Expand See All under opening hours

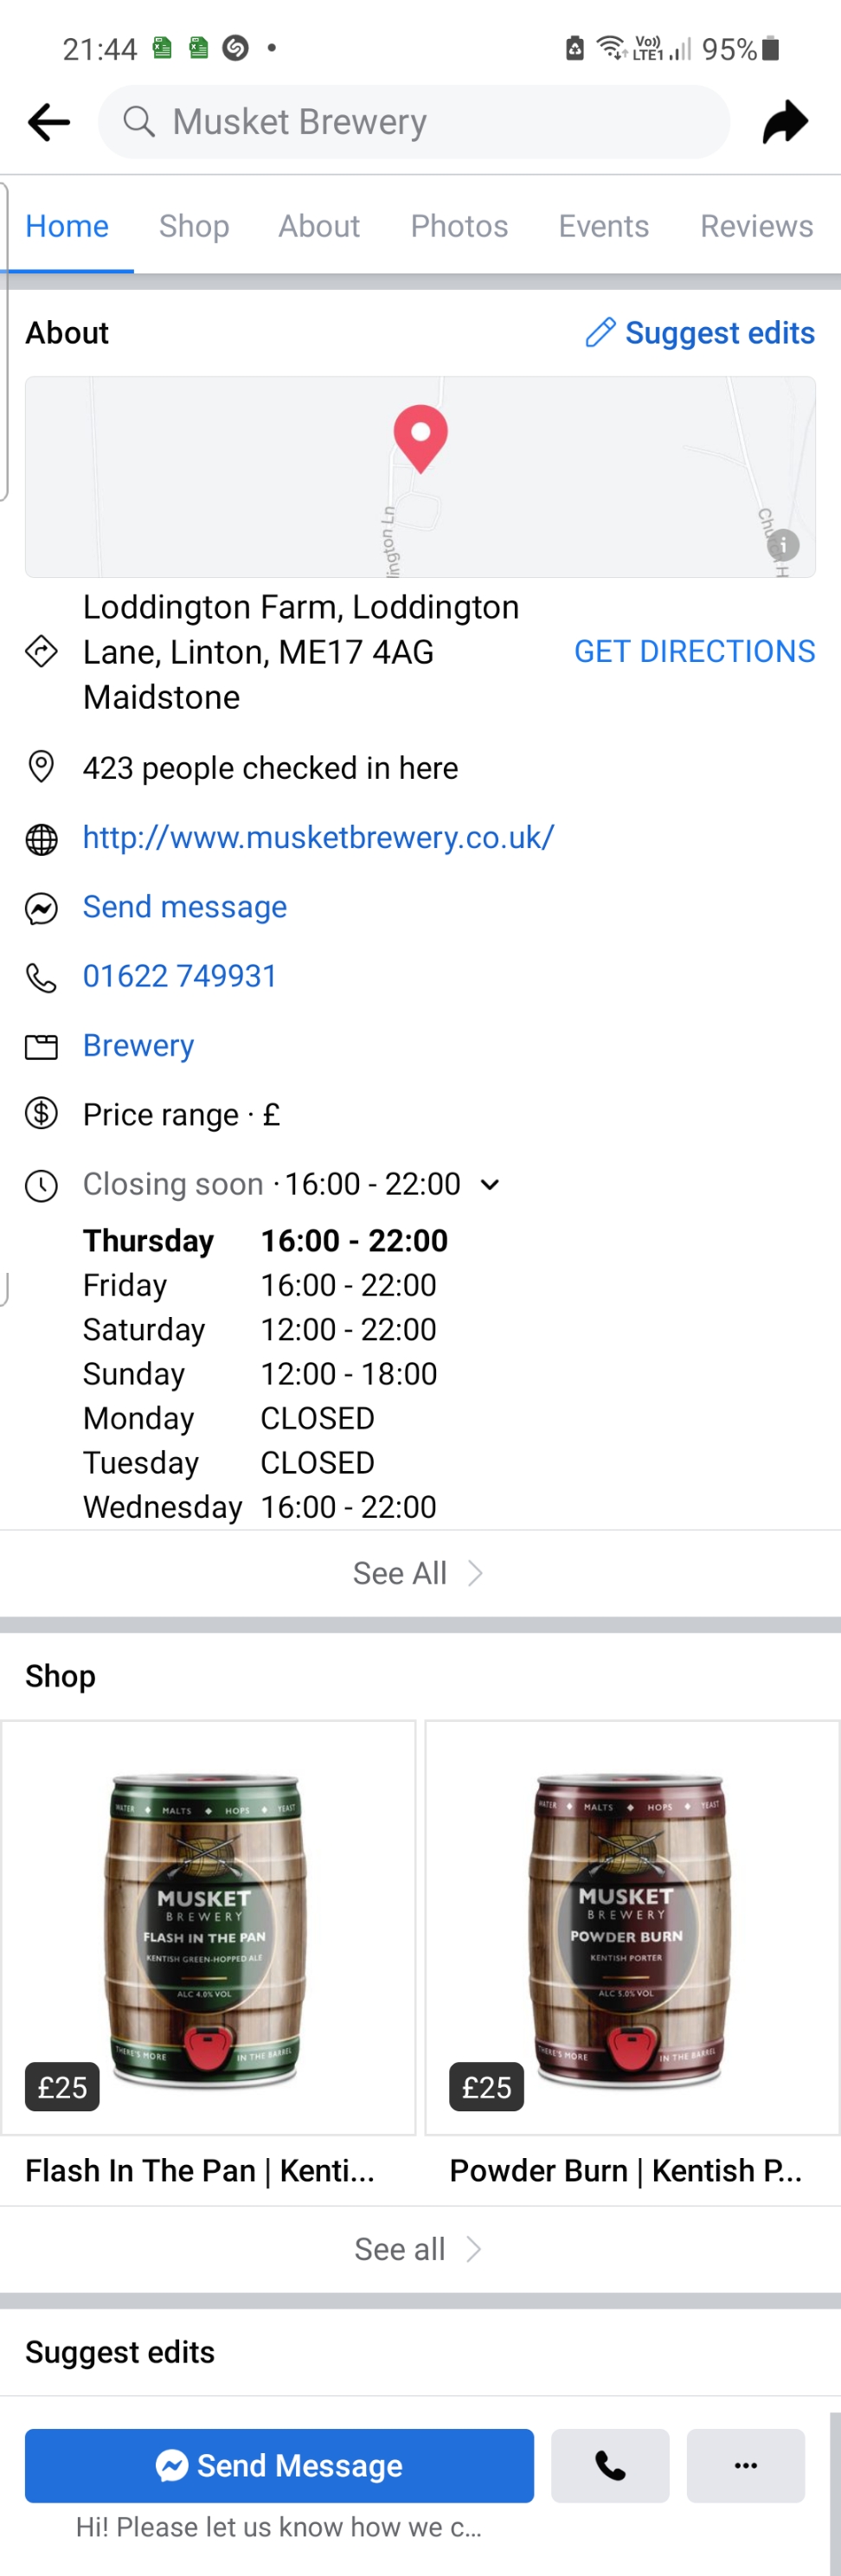coord(419,1573)
